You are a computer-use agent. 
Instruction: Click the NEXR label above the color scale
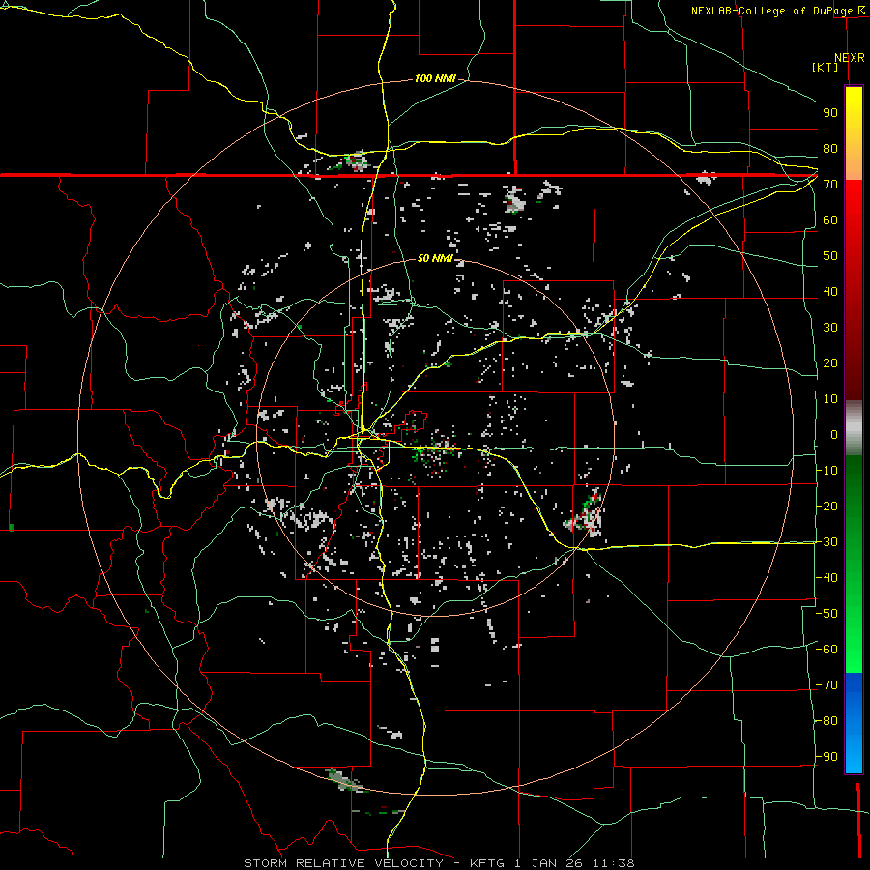tap(850, 58)
